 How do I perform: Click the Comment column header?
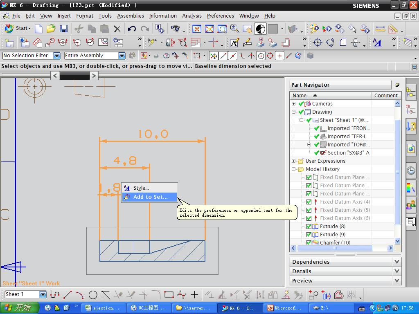click(385, 95)
